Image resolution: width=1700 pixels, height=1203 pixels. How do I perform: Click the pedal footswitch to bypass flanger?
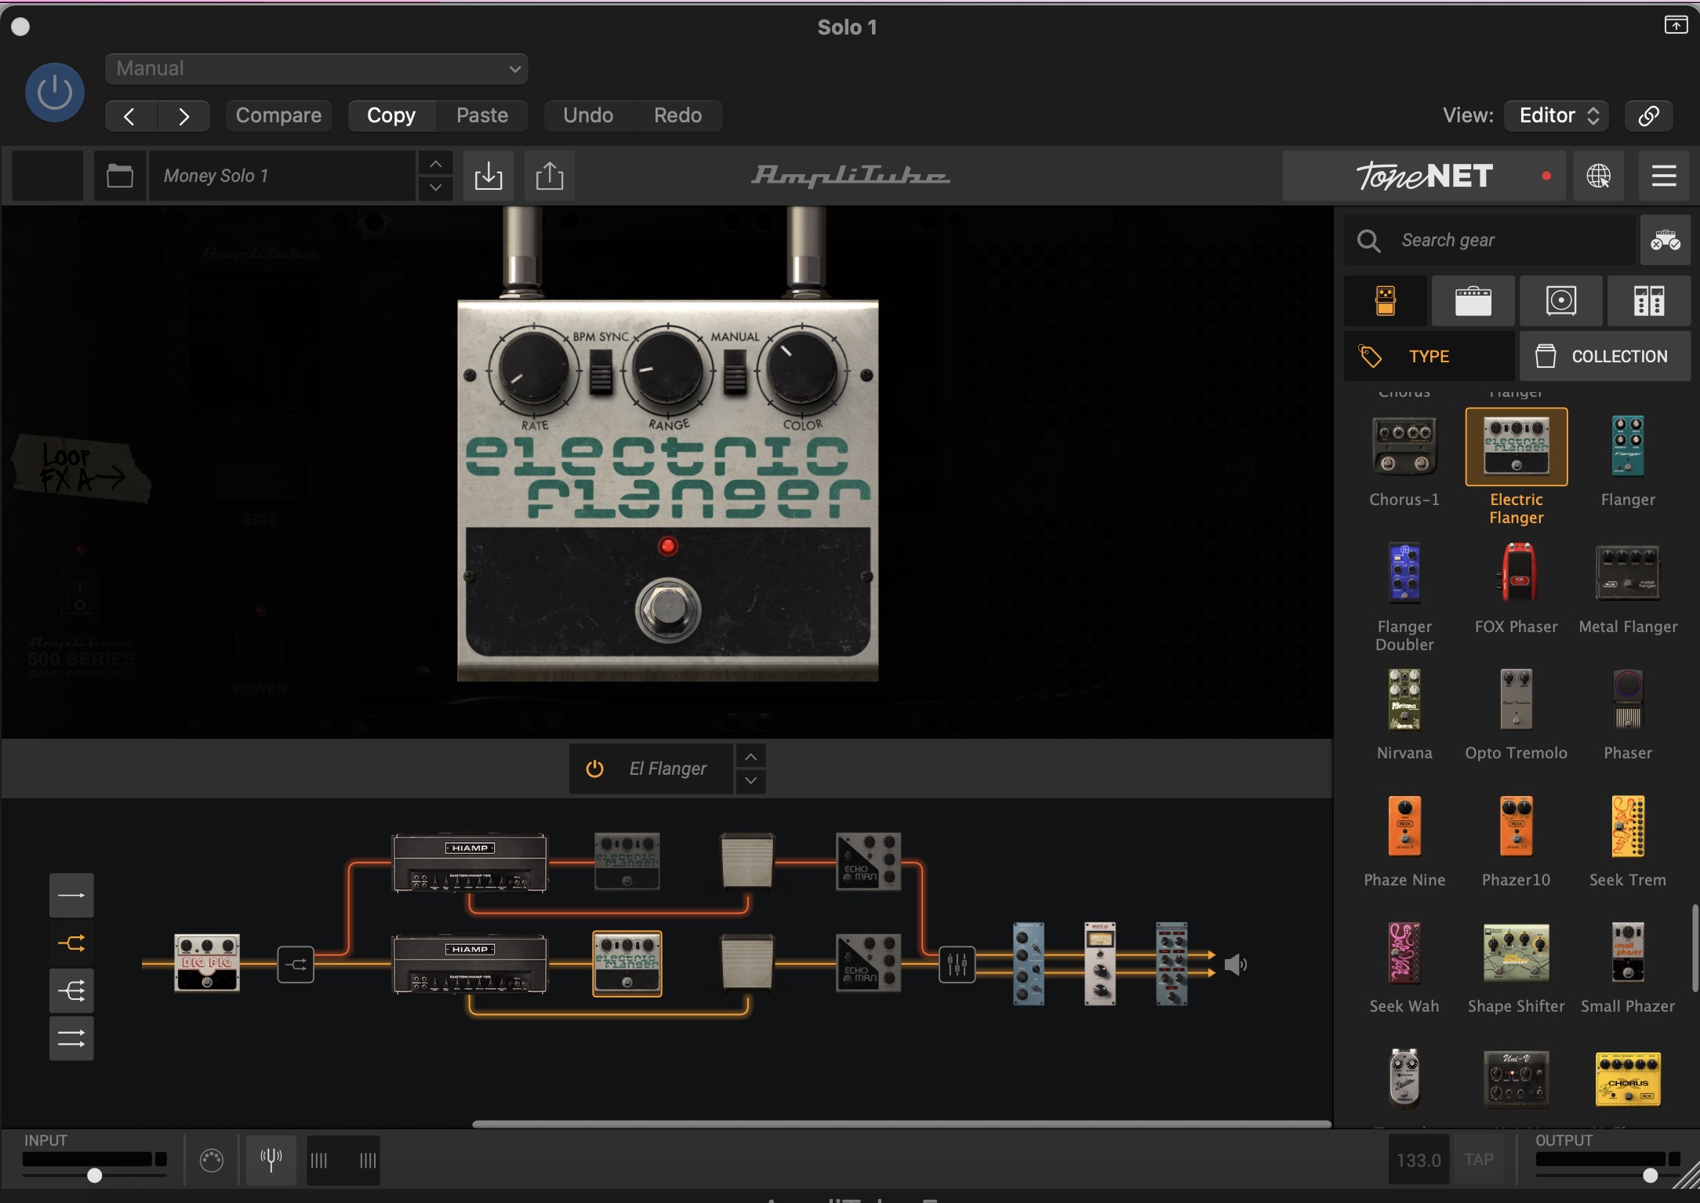pyautogui.click(x=668, y=612)
